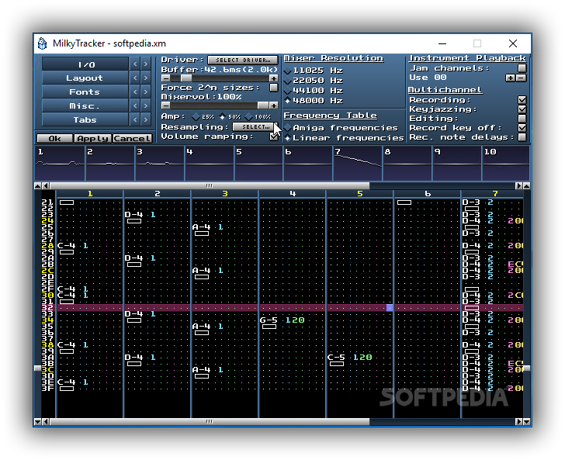Click the upper horizontal scrollbar thumb
Image resolution: width=565 pixels, height=460 pixels.
point(210,186)
